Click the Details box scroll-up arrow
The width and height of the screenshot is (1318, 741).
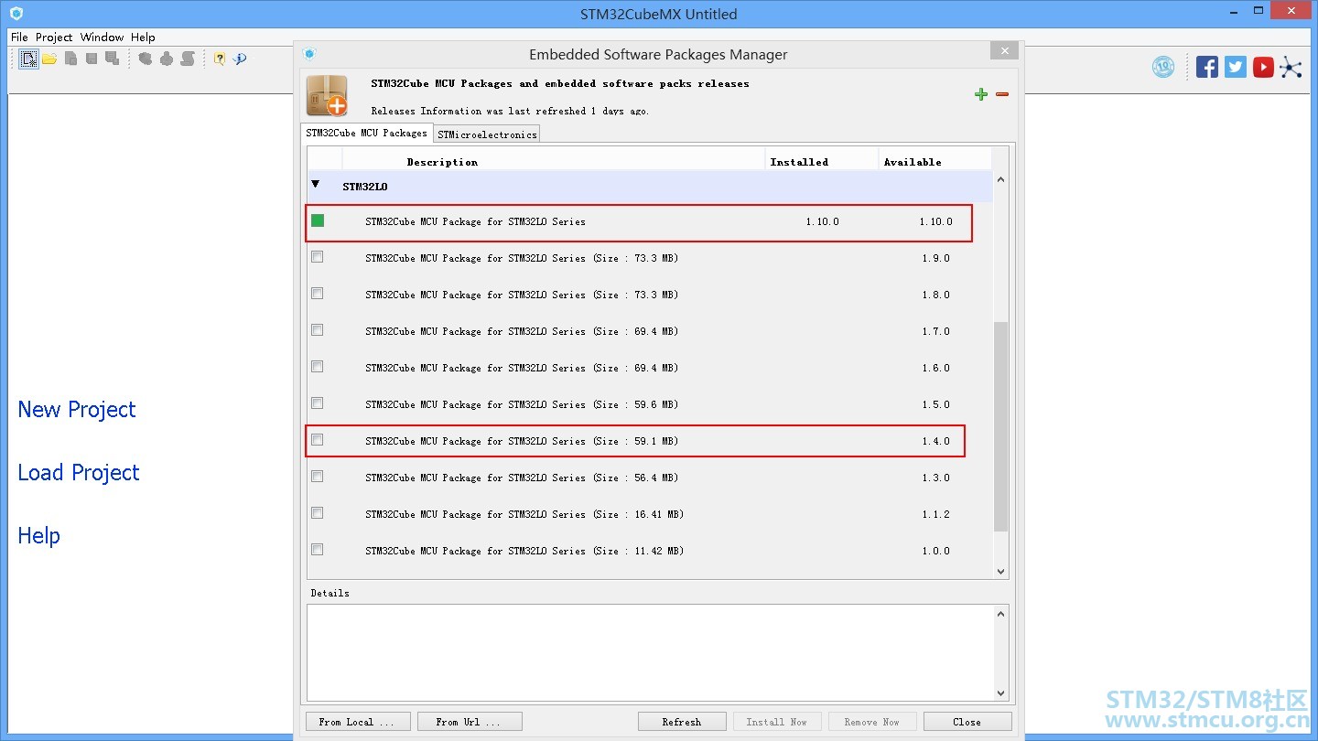[x=1000, y=614]
